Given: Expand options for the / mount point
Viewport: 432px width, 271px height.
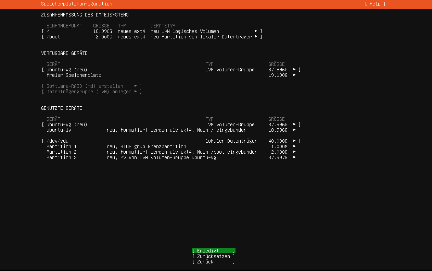Looking at the screenshot, I should (256, 31).
